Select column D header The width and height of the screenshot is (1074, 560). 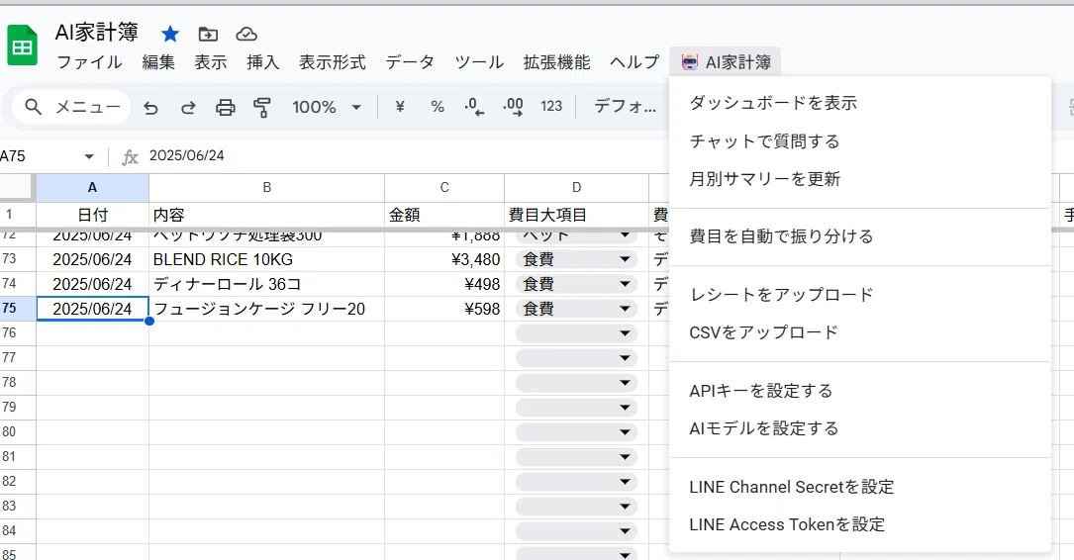[x=577, y=188]
